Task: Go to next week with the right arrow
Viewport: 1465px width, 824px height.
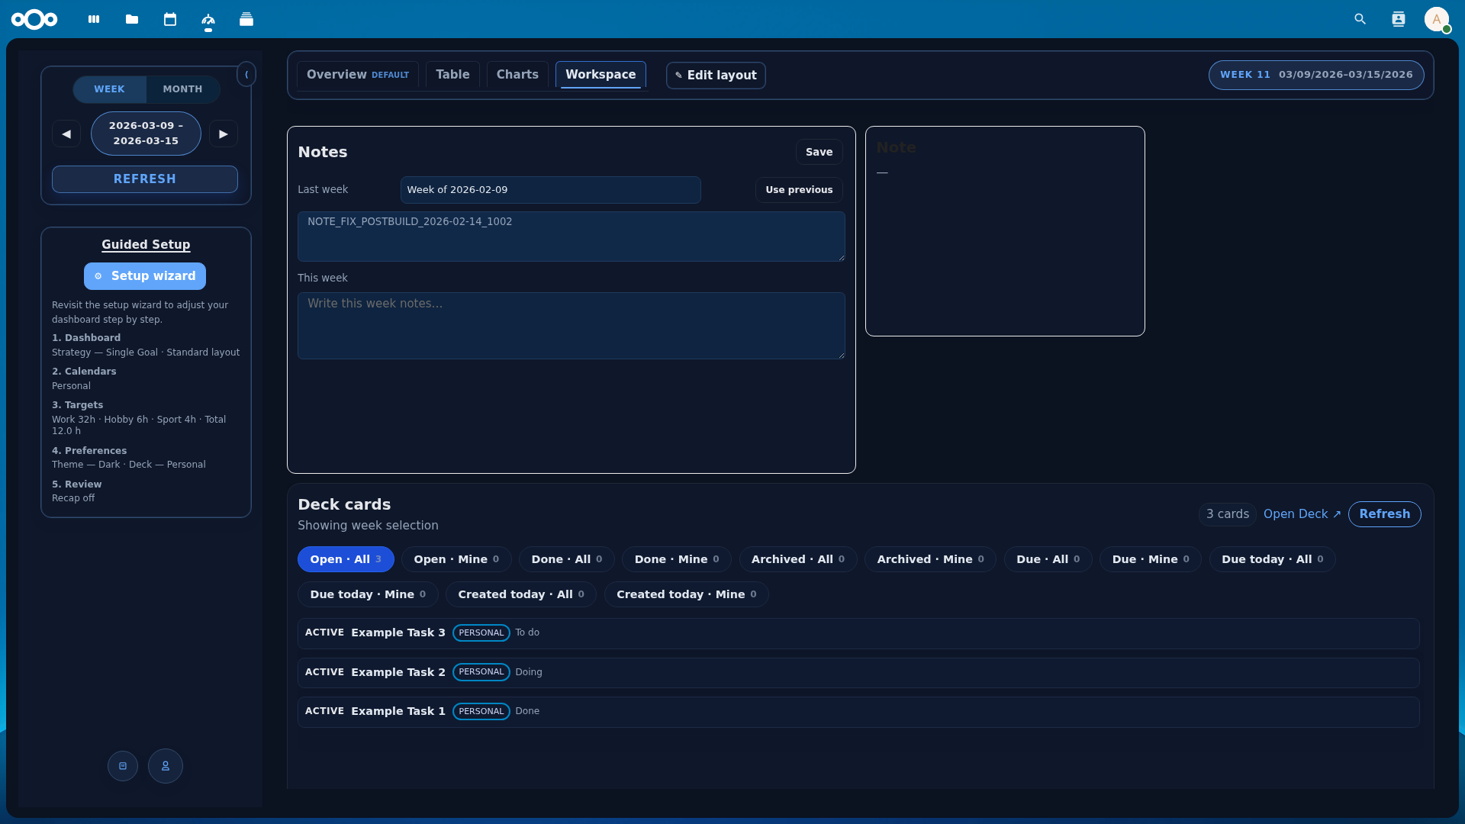Action: (224, 134)
